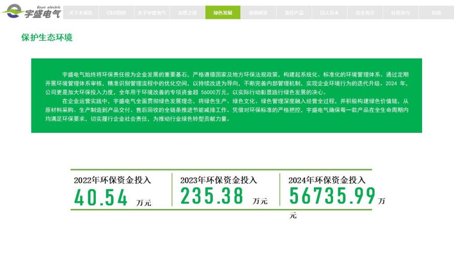The height and width of the screenshot is (255, 454).
Task: Click the paragraph starting 宇盛电气始终将环保责任
Action: 227,84
